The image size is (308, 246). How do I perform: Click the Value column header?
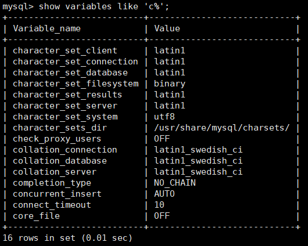point(167,28)
